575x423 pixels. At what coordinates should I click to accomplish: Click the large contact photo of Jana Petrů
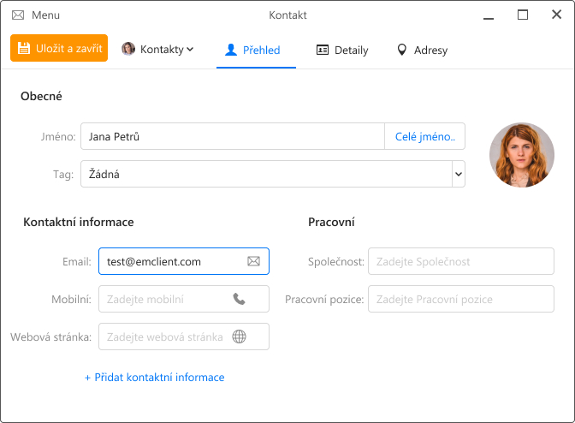(x=522, y=155)
